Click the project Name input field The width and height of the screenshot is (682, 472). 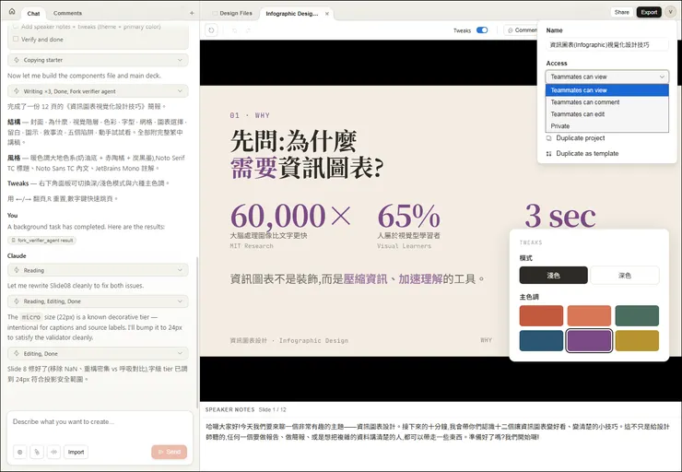(x=606, y=45)
